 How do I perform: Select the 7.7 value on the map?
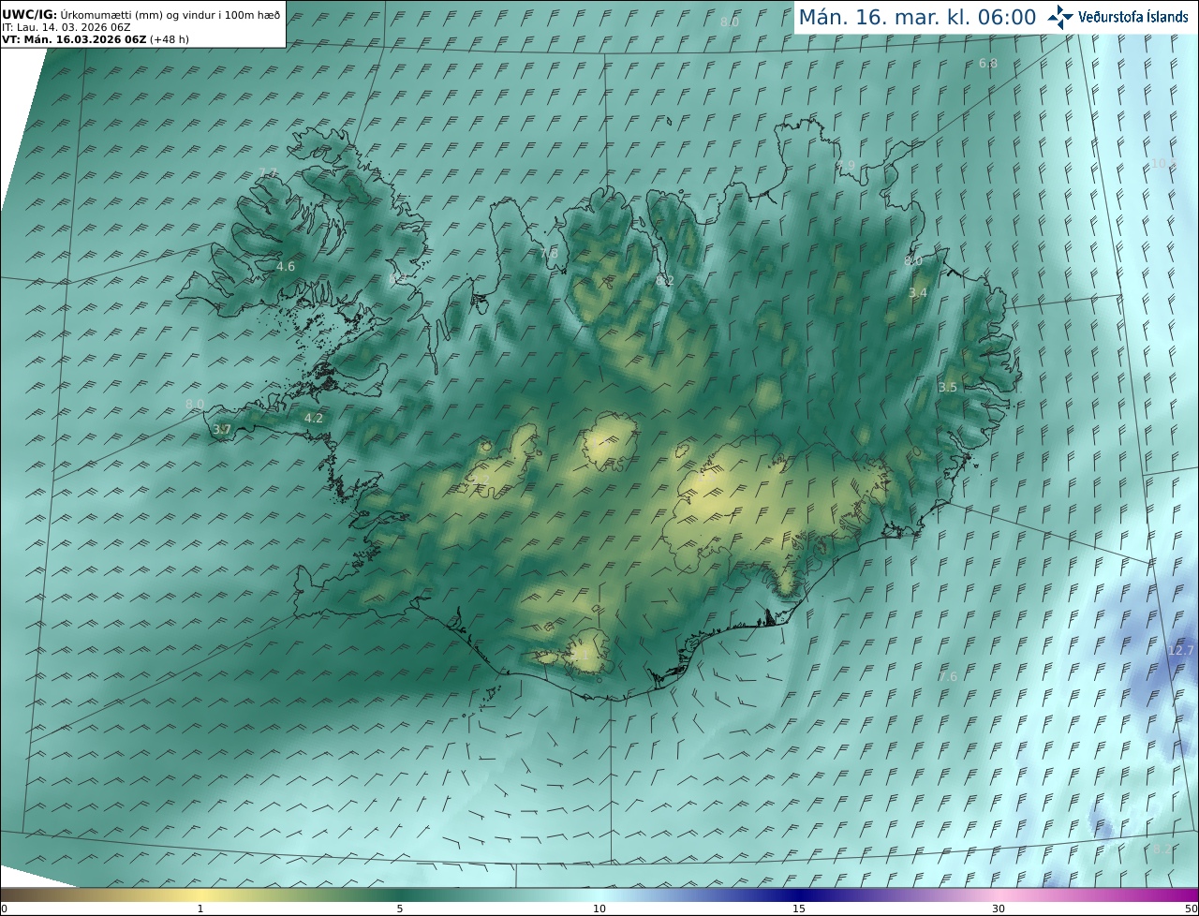click(268, 172)
